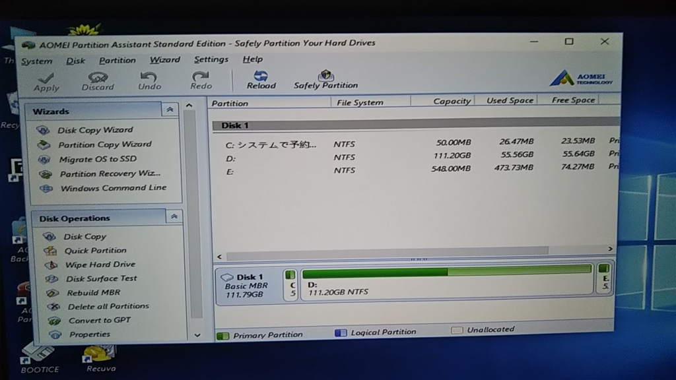This screenshot has width=676, height=380.
Task: Click the disk Properties icon
Action: [x=55, y=334]
